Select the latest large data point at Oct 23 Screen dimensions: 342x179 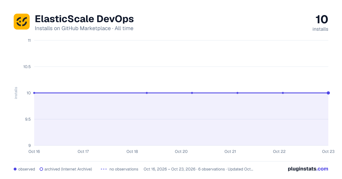pyautogui.click(x=328, y=93)
